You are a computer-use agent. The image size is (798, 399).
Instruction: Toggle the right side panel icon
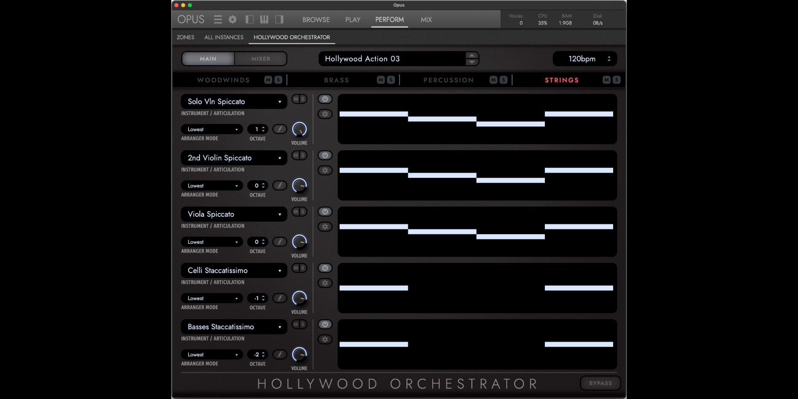[278, 20]
